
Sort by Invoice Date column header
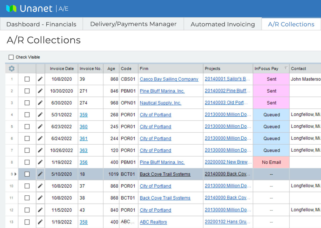(x=62, y=69)
